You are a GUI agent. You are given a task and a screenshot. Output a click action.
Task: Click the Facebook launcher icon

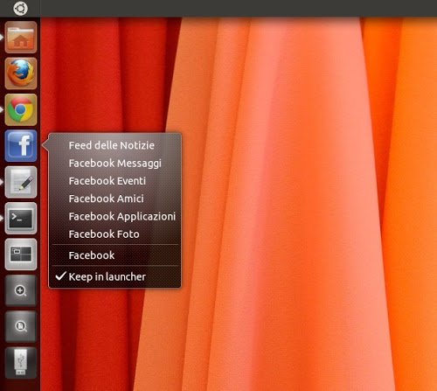point(21,146)
